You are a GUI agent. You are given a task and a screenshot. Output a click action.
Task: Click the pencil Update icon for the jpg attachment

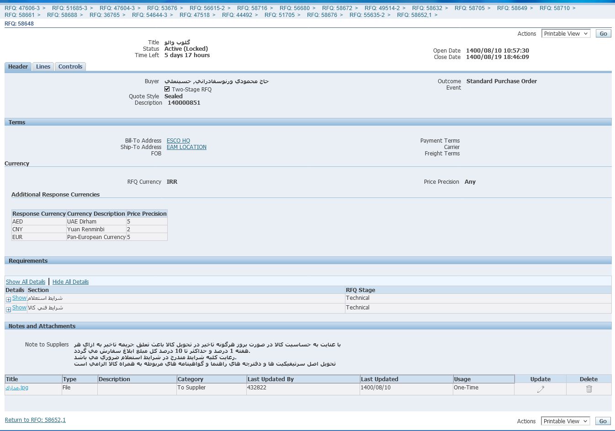(x=541, y=389)
